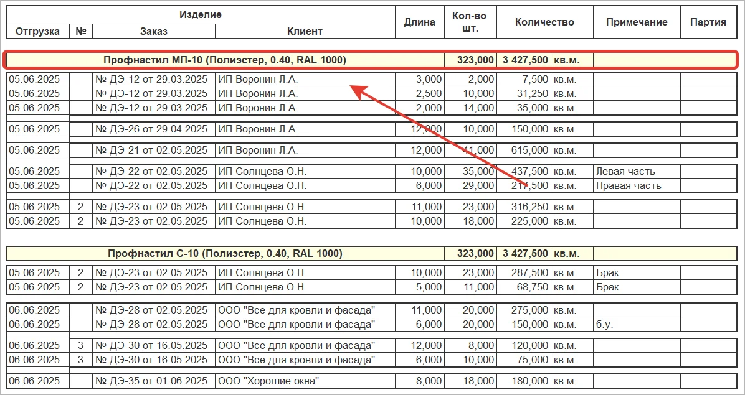745x395 pixels.
Task: Select the 'Профнастил С-10' group title
Action: point(225,254)
